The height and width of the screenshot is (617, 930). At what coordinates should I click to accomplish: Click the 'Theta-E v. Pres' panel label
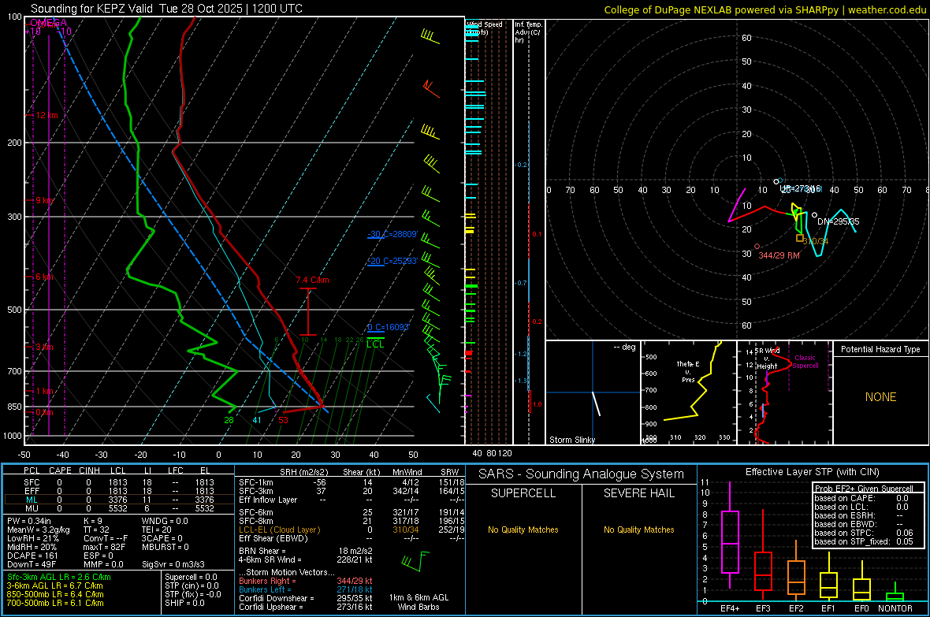688,371
